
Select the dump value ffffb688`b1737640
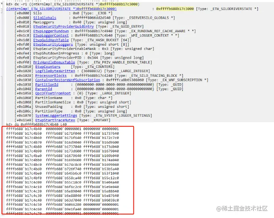click(101, 133)
